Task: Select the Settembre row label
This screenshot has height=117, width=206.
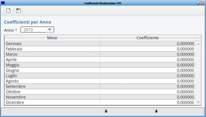Action: click(15, 86)
